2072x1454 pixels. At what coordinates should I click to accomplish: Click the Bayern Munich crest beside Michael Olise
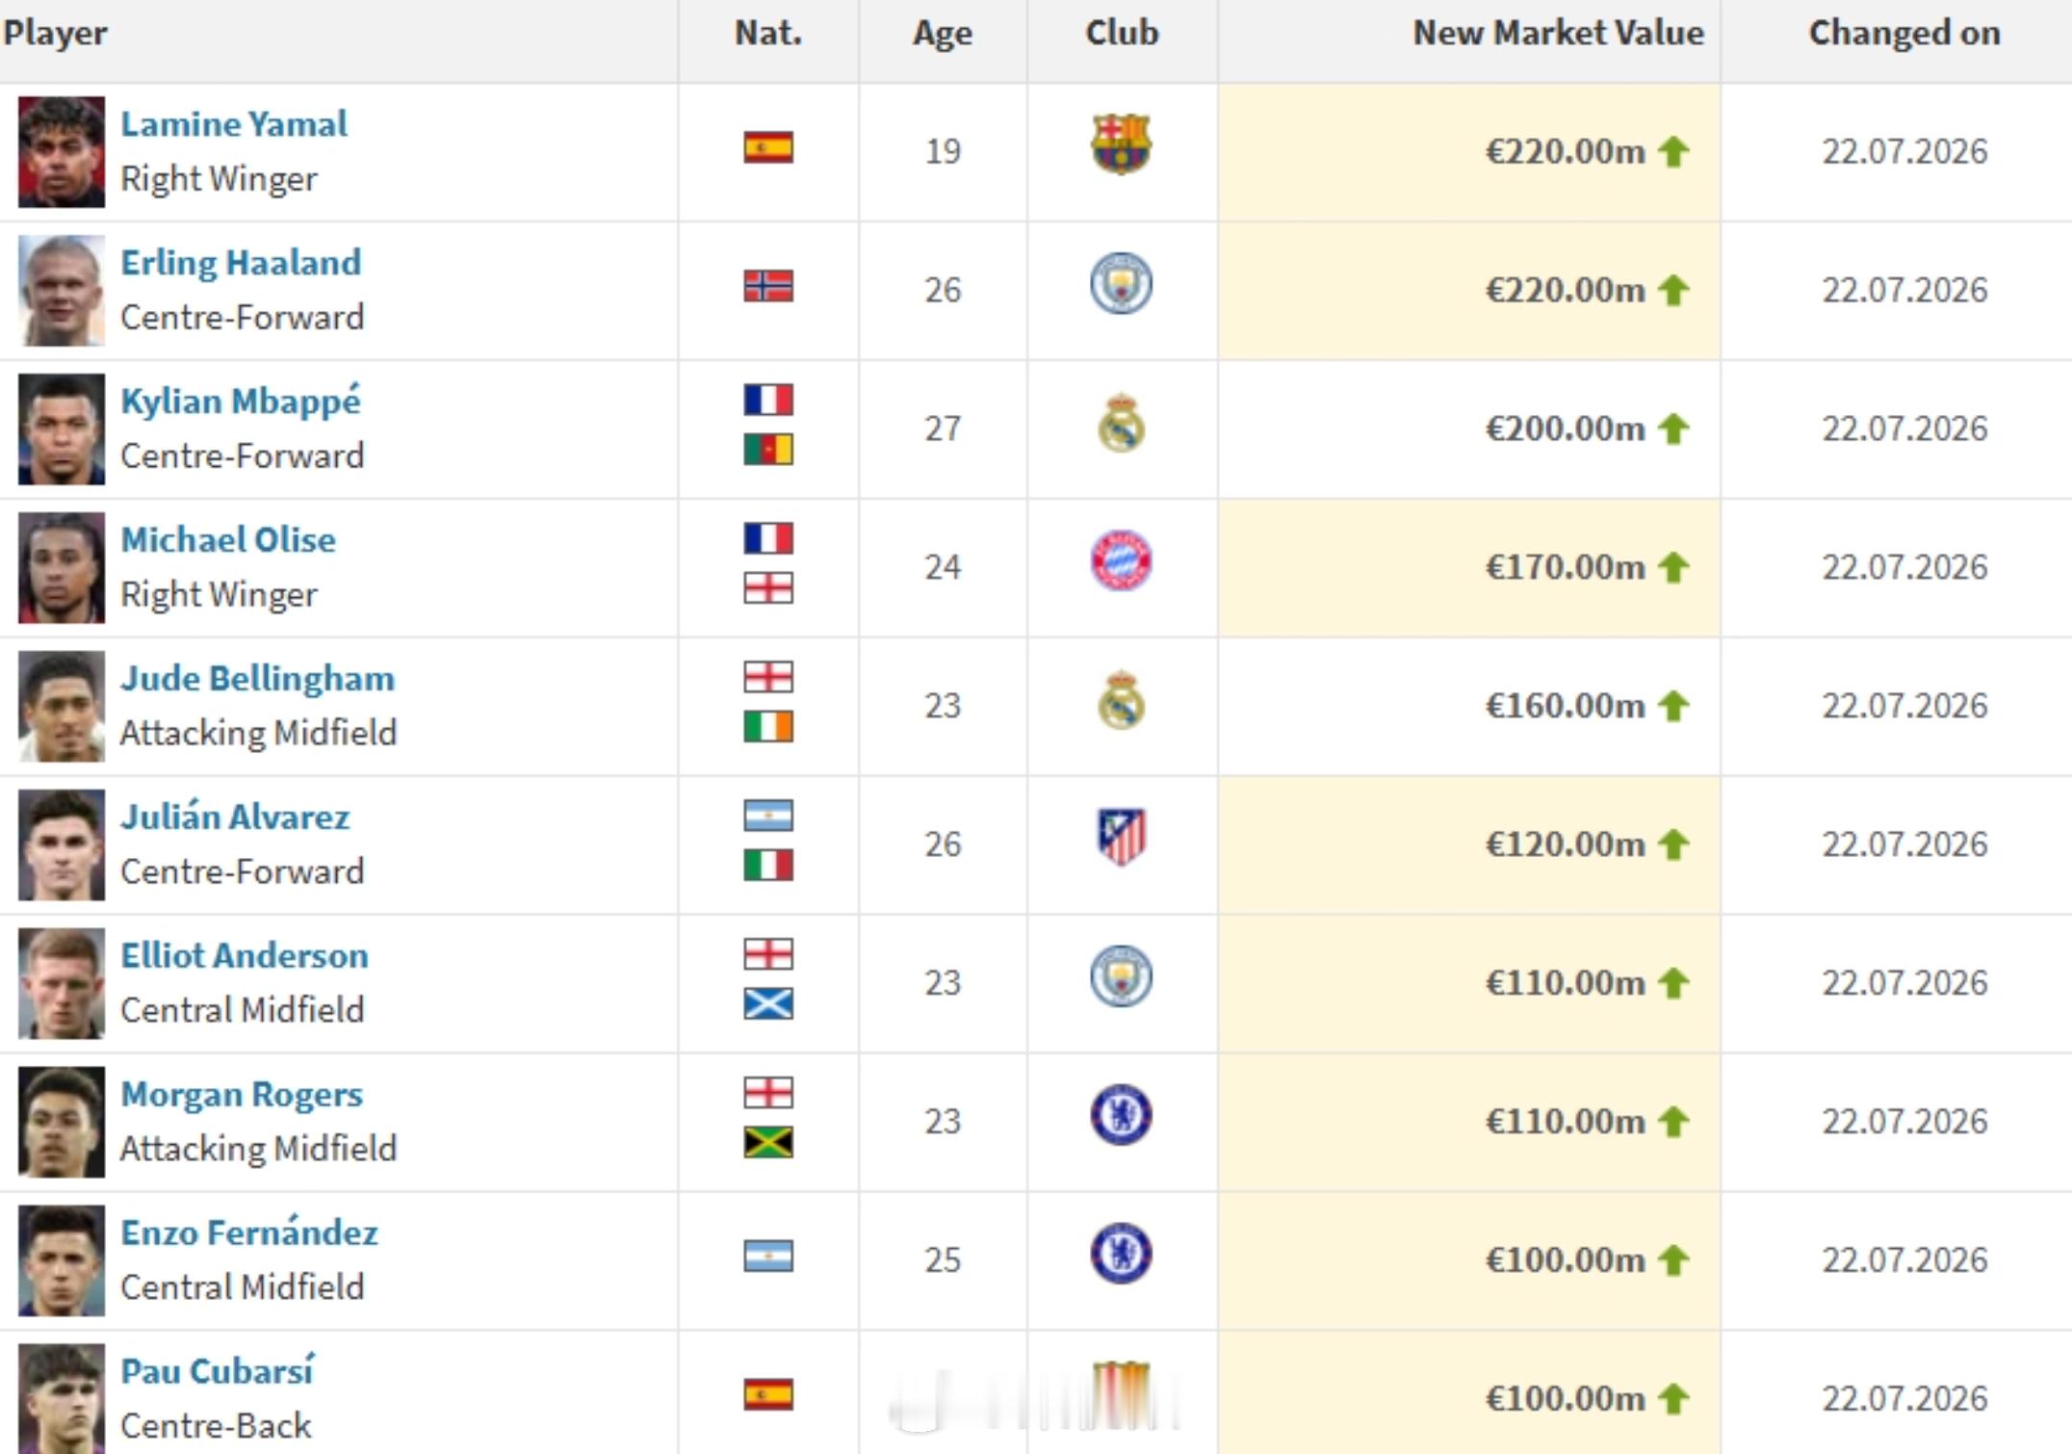coord(1121,560)
